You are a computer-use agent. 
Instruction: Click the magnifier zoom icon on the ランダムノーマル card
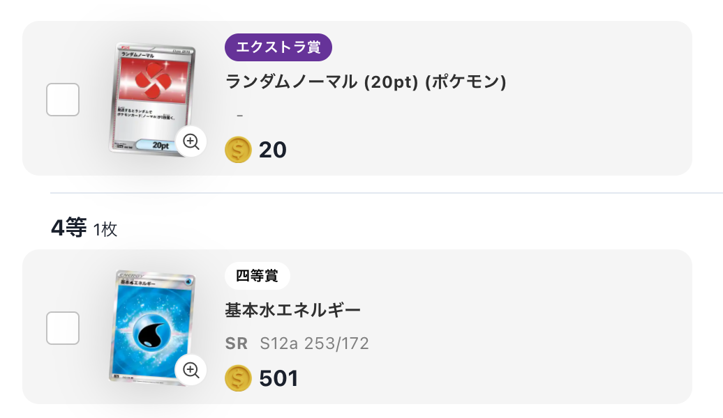pyautogui.click(x=191, y=141)
